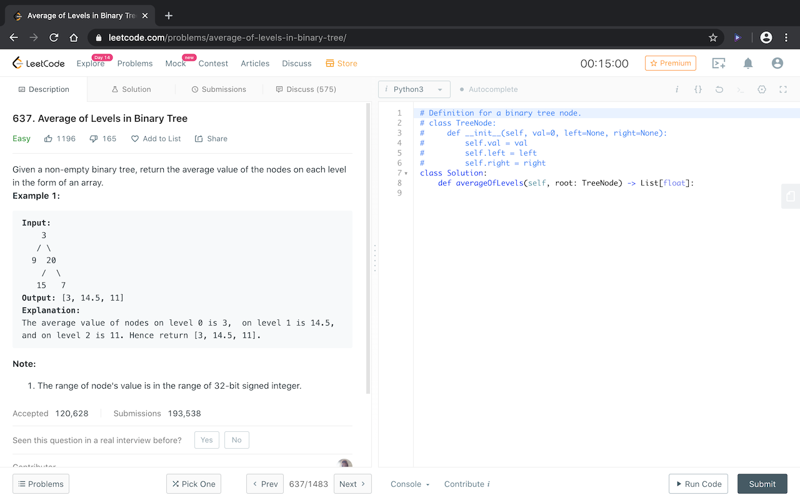800x500 pixels.
Task: Open editor settings gear
Action: (x=762, y=89)
